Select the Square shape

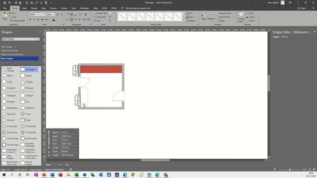click(x=26, y=76)
